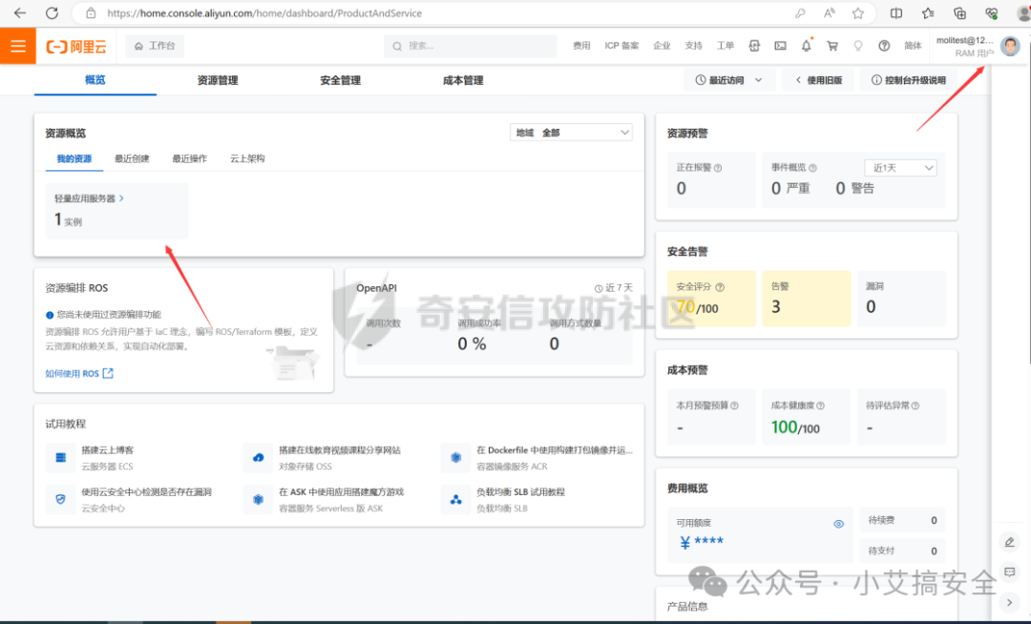Click the 待续费 count row
Screen dimensions: 1031x624
tap(902, 520)
